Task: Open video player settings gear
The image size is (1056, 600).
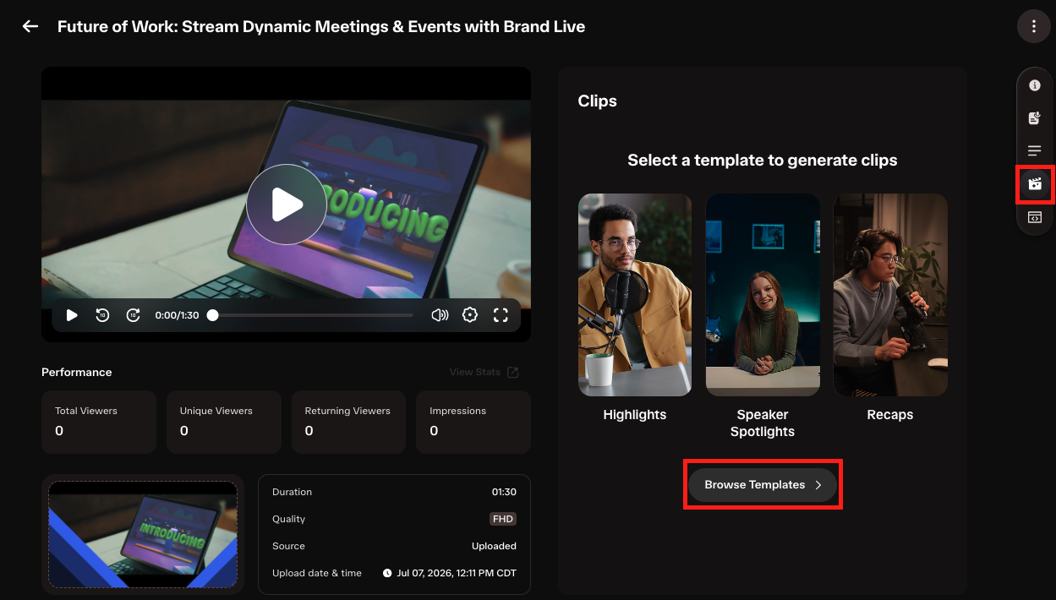Action: (470, 315)
